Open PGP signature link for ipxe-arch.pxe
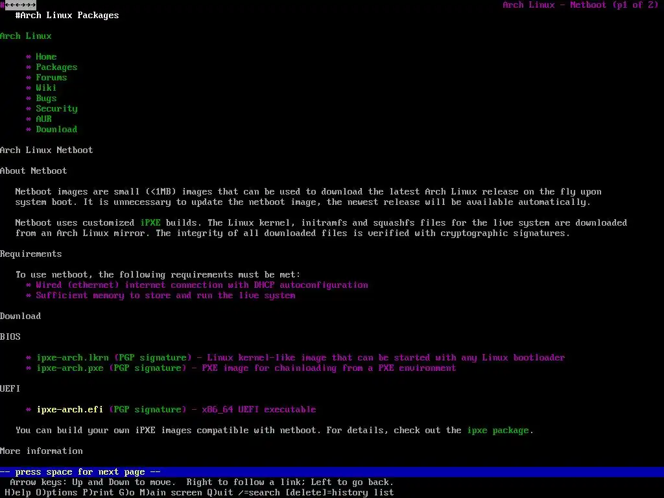The width and height of the screenshot is (664, 498). [148, 368]
